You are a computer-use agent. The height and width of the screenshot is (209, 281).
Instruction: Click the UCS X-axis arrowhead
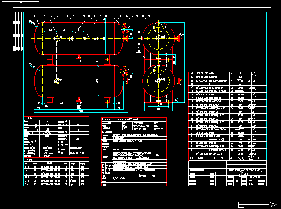273,204
